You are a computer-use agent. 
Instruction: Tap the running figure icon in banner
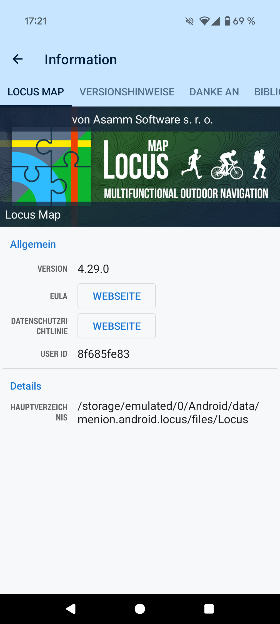192,164
